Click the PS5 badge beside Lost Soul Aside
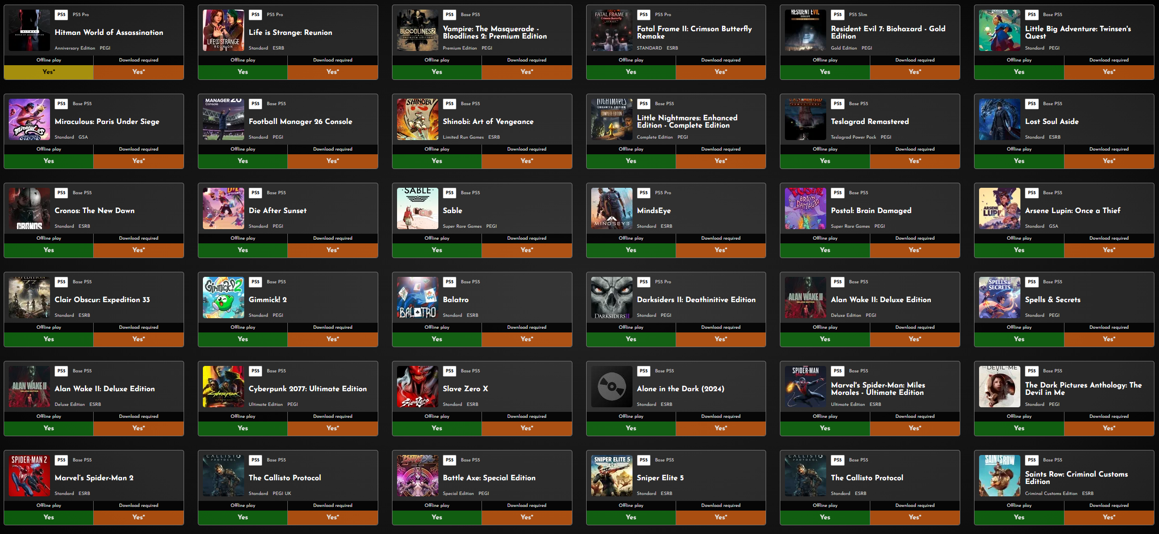Viewport: 1159px width, 534px height. pos(1031,104)
